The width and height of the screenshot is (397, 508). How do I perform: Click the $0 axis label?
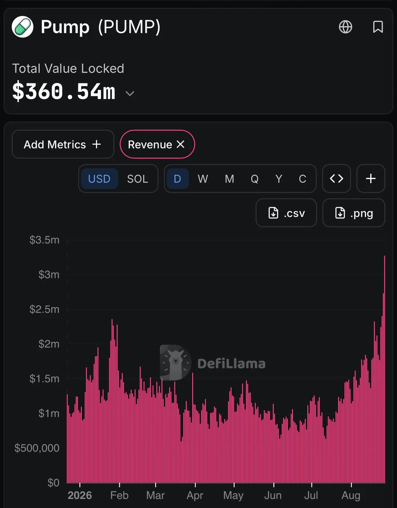(x=53, y=483)
